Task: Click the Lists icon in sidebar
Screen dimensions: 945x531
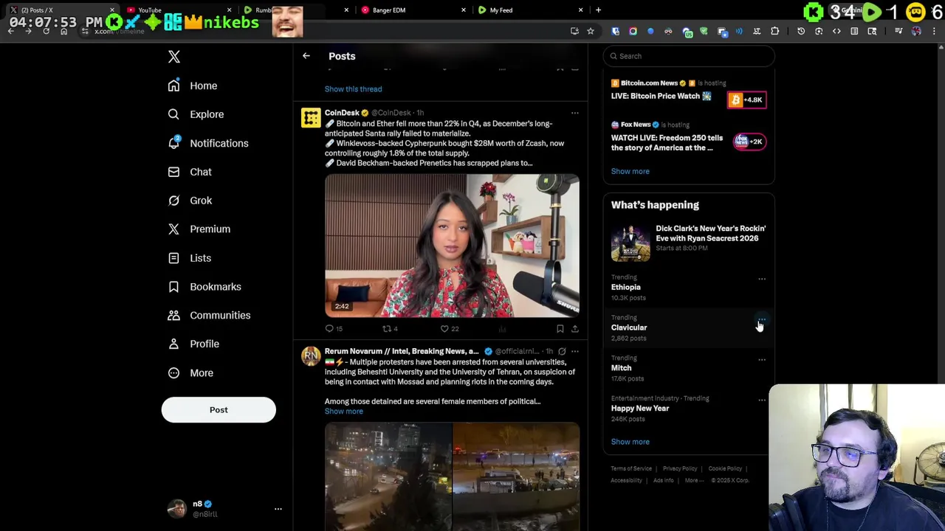Action: (x=173, y=258)
